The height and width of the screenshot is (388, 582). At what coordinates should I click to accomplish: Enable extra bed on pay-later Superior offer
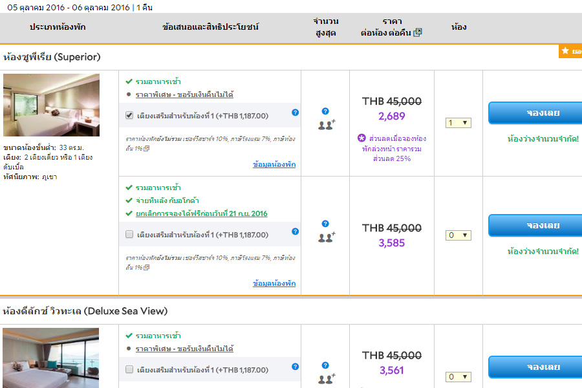coord(130,235)
